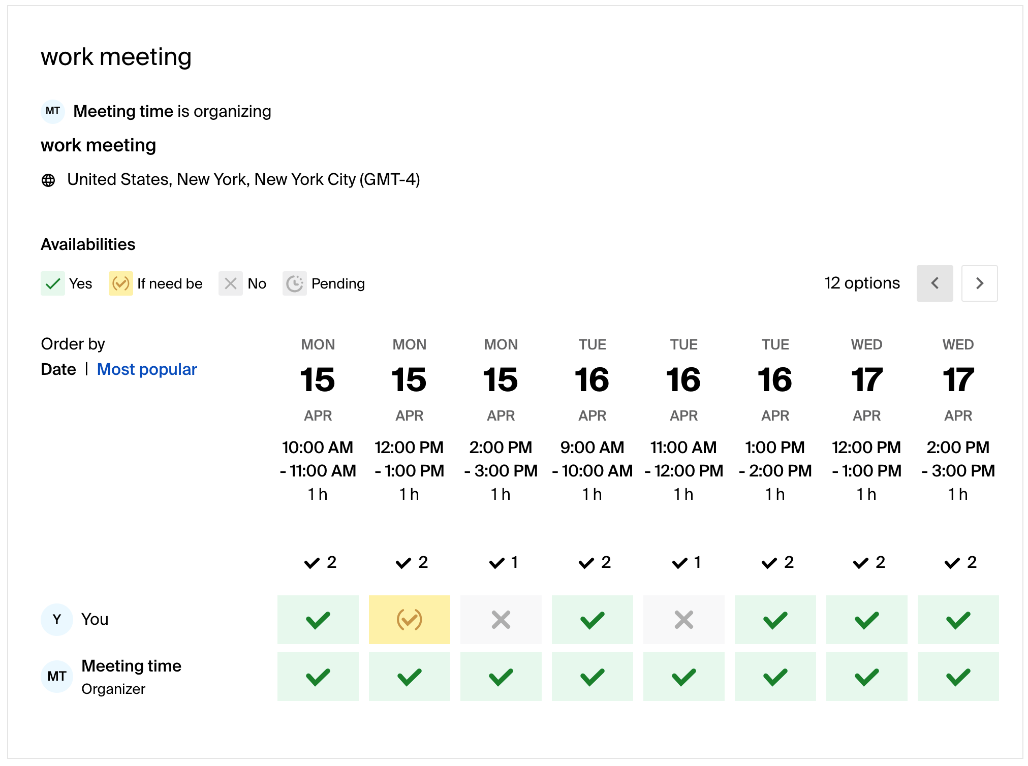
Task: Click the Pending clock legend icon
Action: pos(294,283)
